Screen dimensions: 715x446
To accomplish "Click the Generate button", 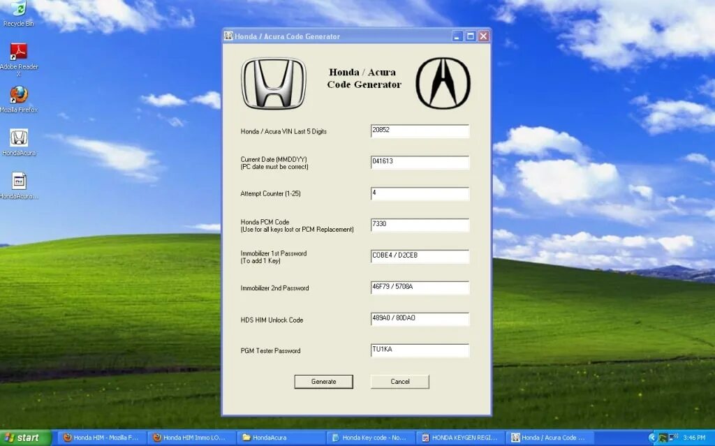I will (x=324, y=382).
